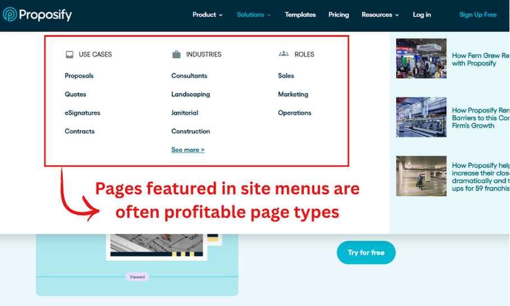
Task: Choose Construction under Industries
Action: coord(191,131)
